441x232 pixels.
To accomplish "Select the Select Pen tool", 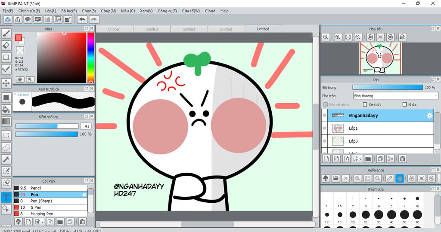I will [6, 171].
